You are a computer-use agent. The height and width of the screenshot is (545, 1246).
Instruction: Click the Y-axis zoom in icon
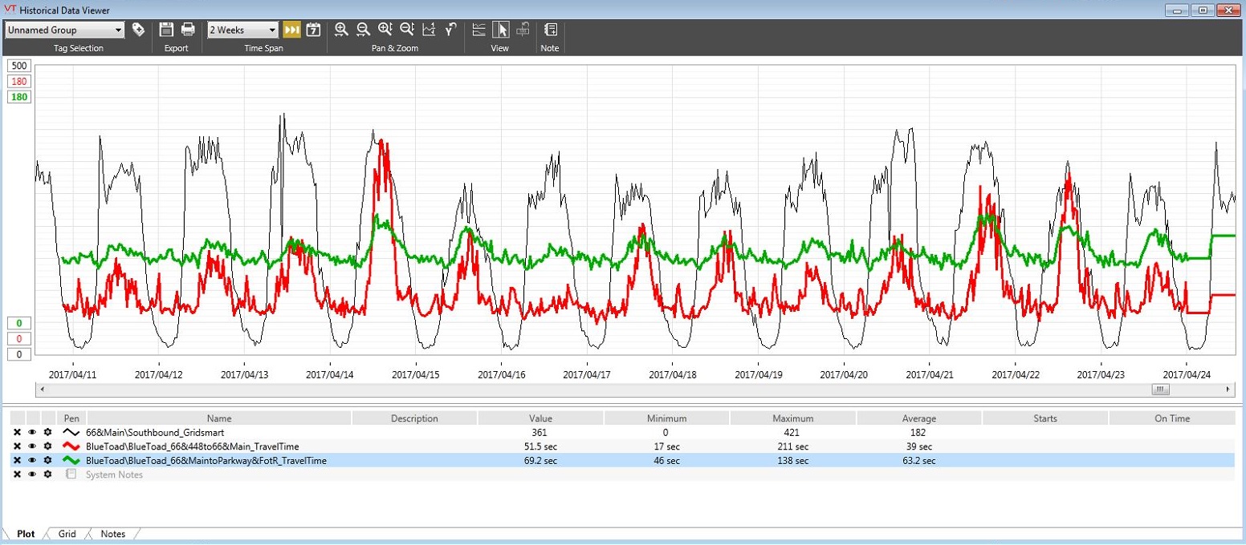(385, 30)
